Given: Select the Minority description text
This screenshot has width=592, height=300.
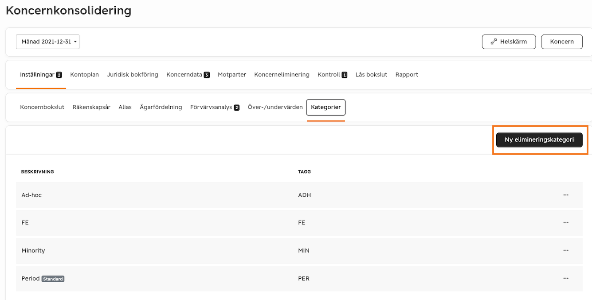Looking at the screenshot, I should 33,250.
